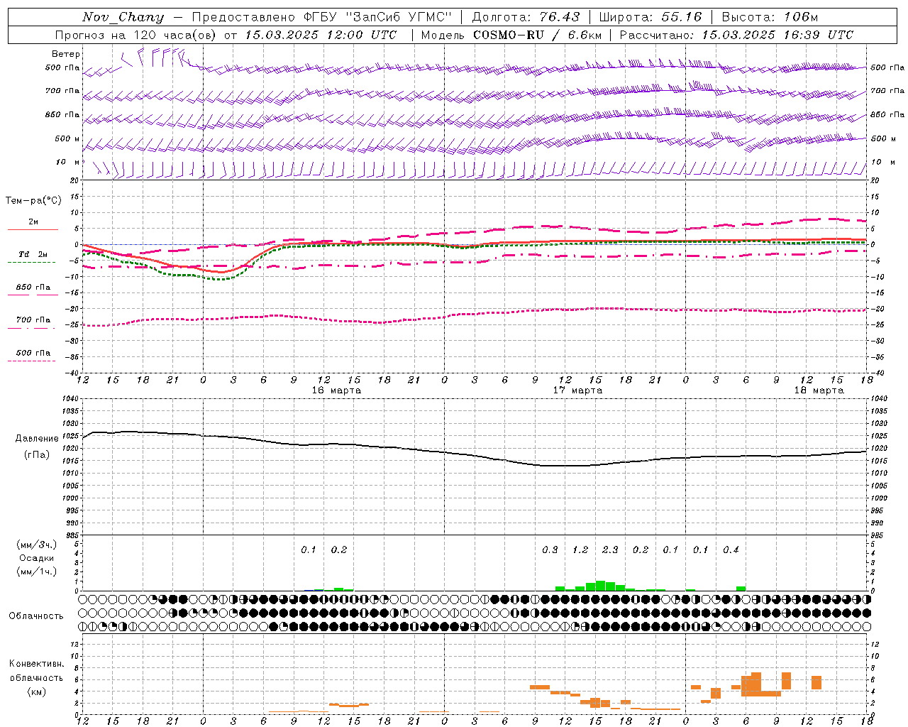Click the "Давление" pressure panel label
The width and height of the screenshot is (908, 727).
pos(37,439)
